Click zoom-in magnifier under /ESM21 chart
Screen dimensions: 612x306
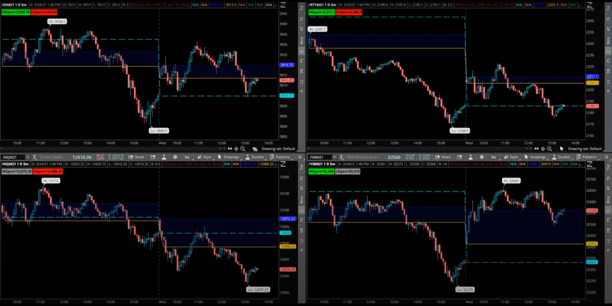click(x=243, y=148)
